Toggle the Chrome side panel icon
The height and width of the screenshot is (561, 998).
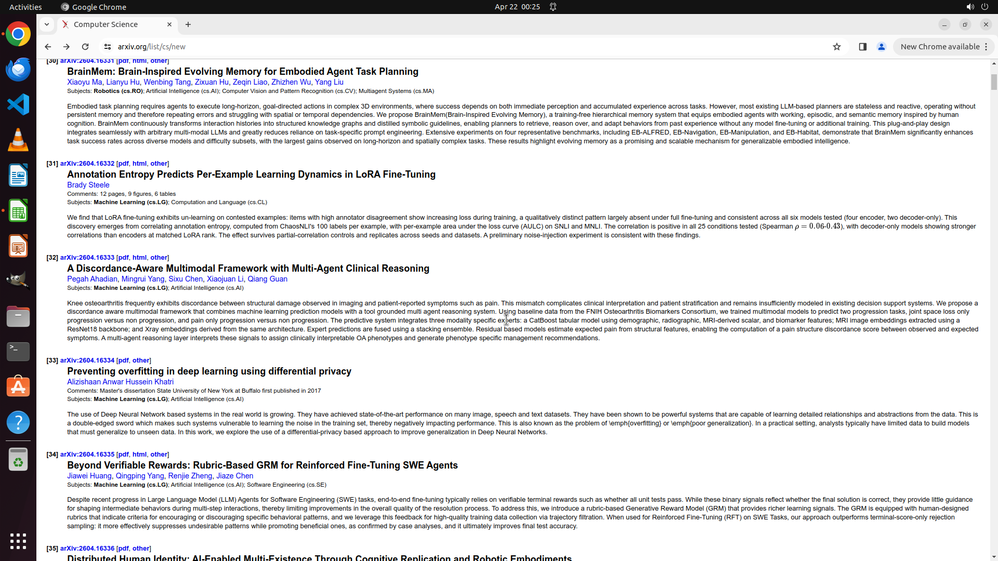[862, 47]
